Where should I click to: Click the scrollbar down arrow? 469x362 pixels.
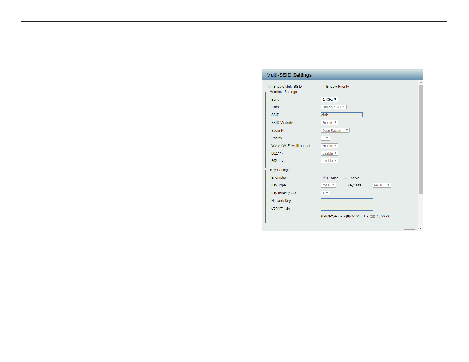[x=420, y=229]
